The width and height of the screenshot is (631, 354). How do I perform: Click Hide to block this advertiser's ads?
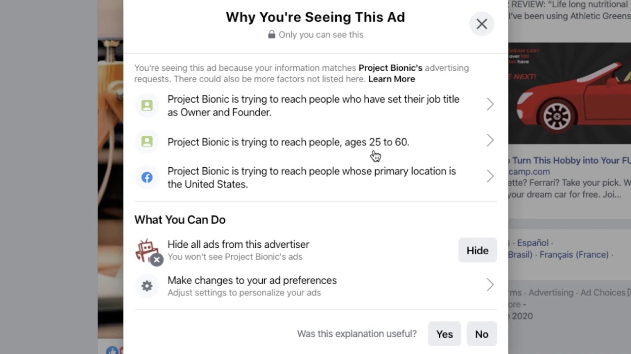[477, 250]
